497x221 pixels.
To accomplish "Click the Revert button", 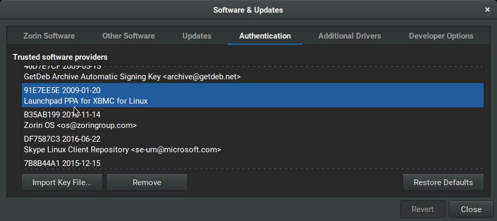I will (x=423, y=209).
